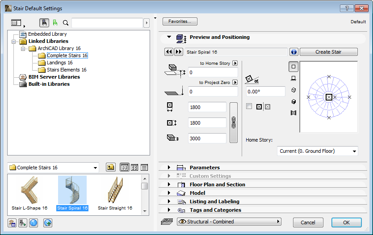Click the library search text field

107,23
